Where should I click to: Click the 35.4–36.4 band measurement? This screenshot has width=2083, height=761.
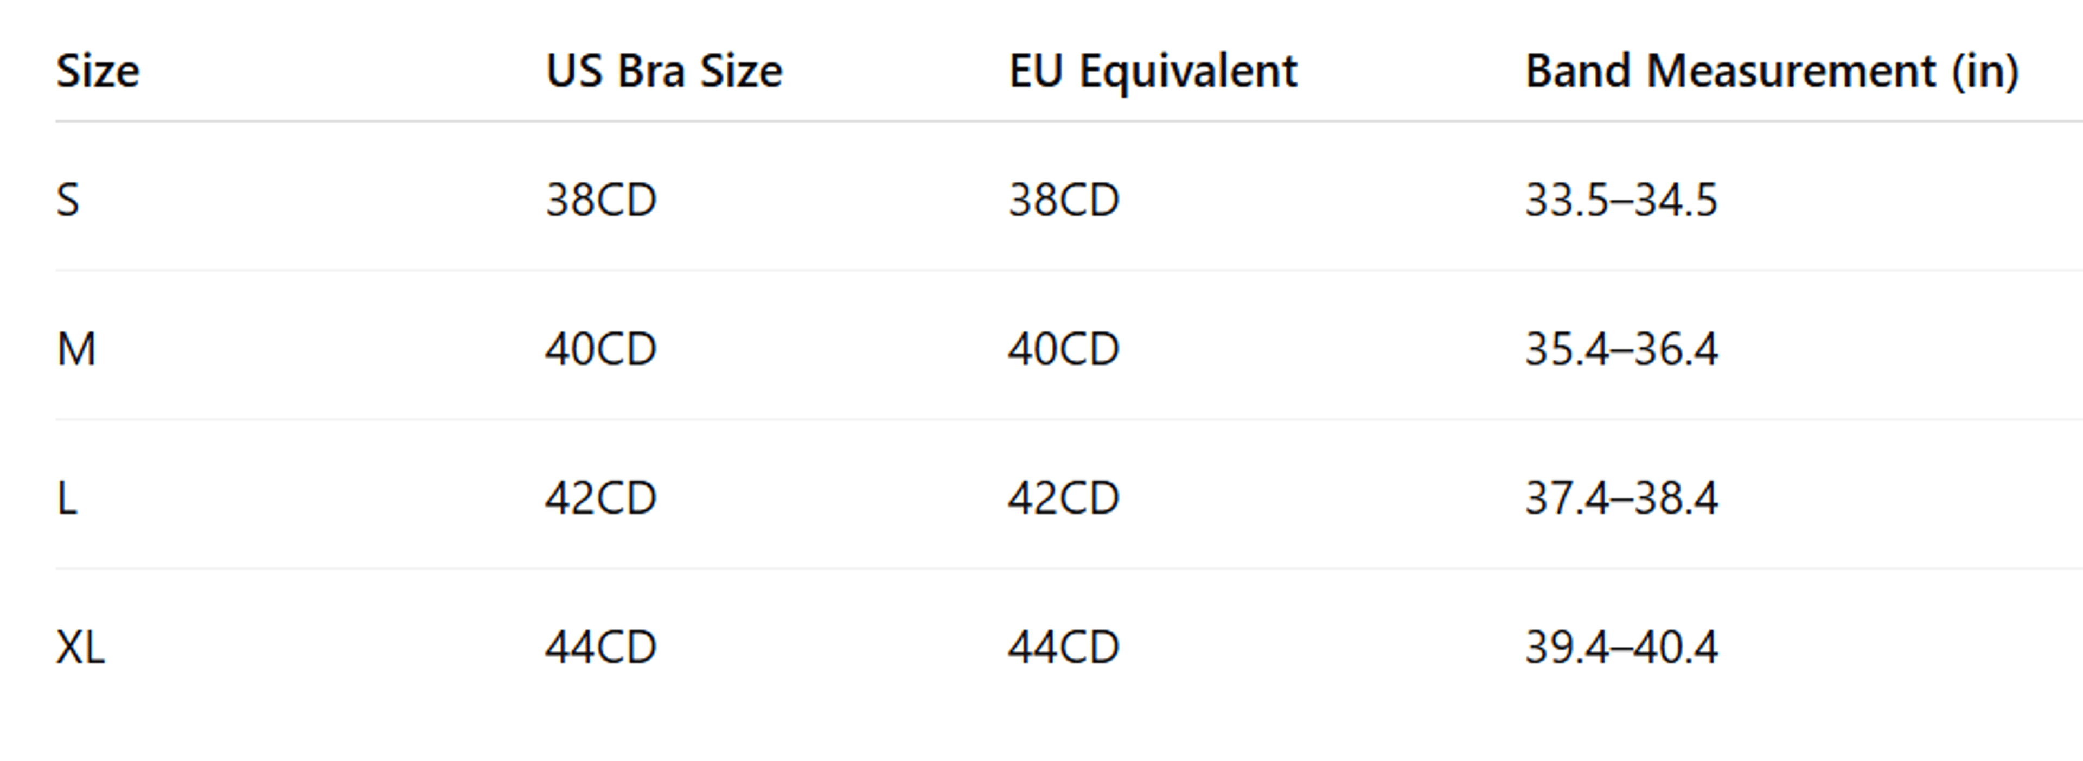(1621, 349)
